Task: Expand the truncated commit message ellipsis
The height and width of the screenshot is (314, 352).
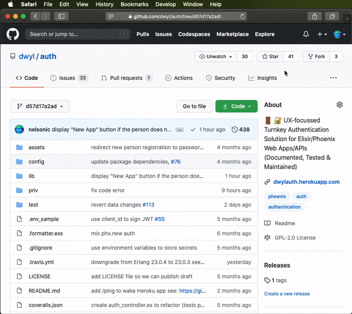Action: (179, 129)
